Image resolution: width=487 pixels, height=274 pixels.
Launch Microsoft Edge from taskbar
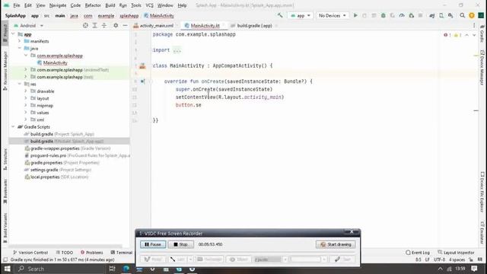[126, 269]
